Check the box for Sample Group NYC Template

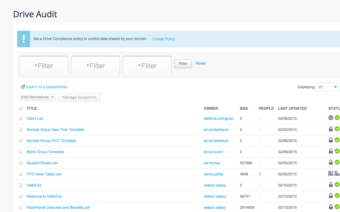tap(21, 141)
